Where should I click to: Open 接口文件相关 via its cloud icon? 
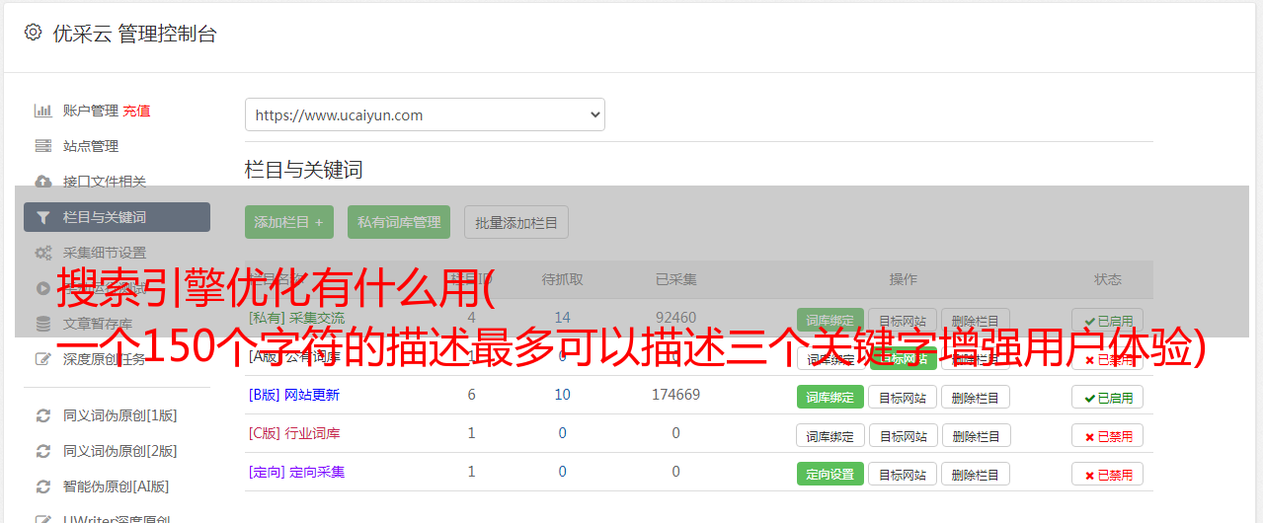43,182
